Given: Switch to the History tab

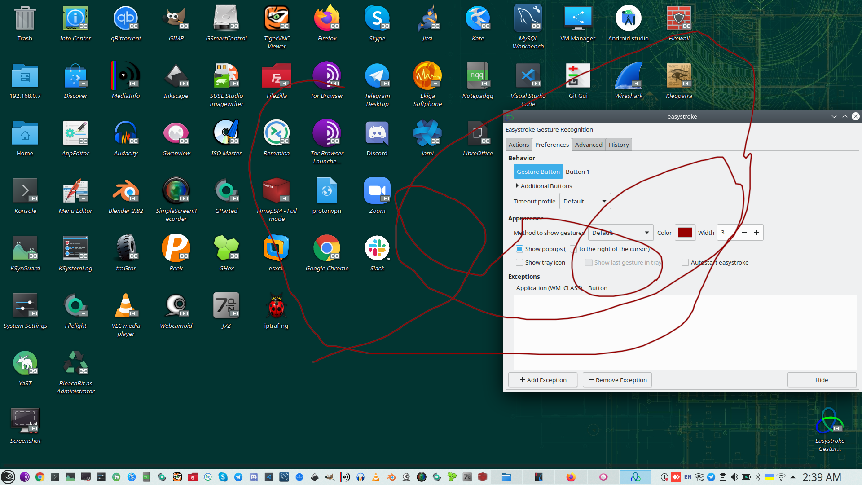Looking at the screenshot, I should pyautogui.click(x=618, y=145).
